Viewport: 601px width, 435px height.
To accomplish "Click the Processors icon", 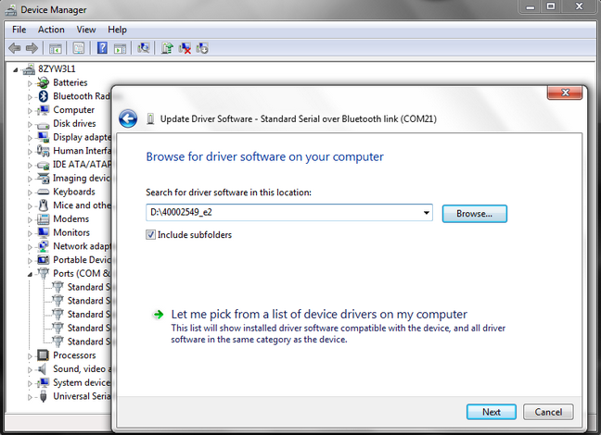I will tap(43, 355).
